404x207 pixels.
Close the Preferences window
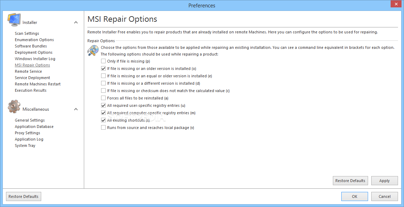pyautogui.click(x=396, y=5)
